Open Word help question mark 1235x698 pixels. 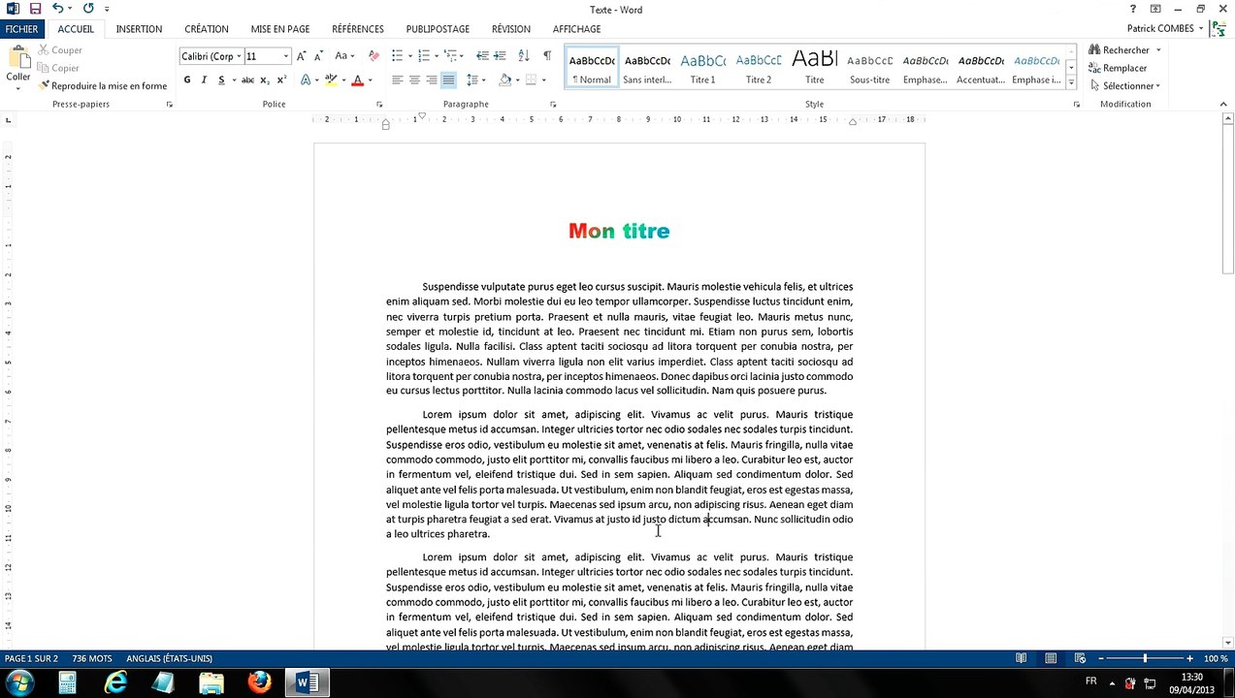[x=1132, y=9]
